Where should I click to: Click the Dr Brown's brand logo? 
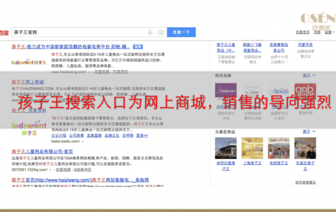point(279,91)
